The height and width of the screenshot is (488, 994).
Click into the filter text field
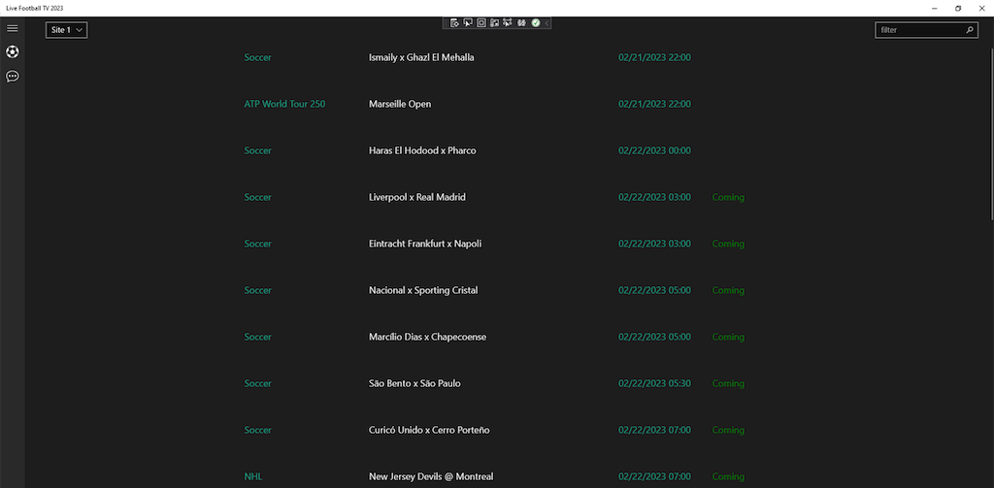point(917,30)
